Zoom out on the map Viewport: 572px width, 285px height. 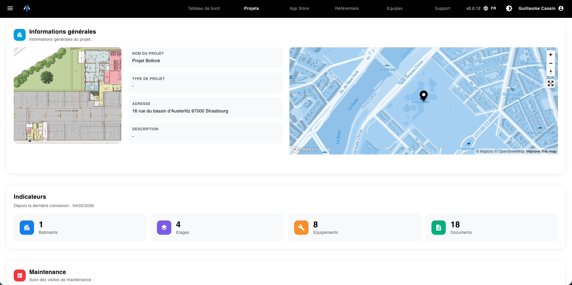(x=551, y=63)
